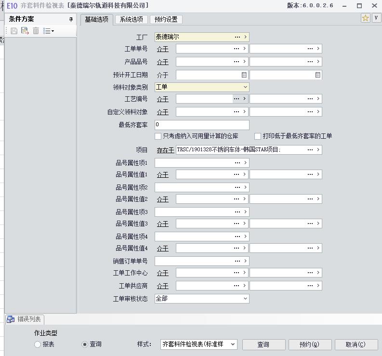Check 打印低于最低齐套率的工单
This screenshot has height=356, width=382.
(258, 136)
